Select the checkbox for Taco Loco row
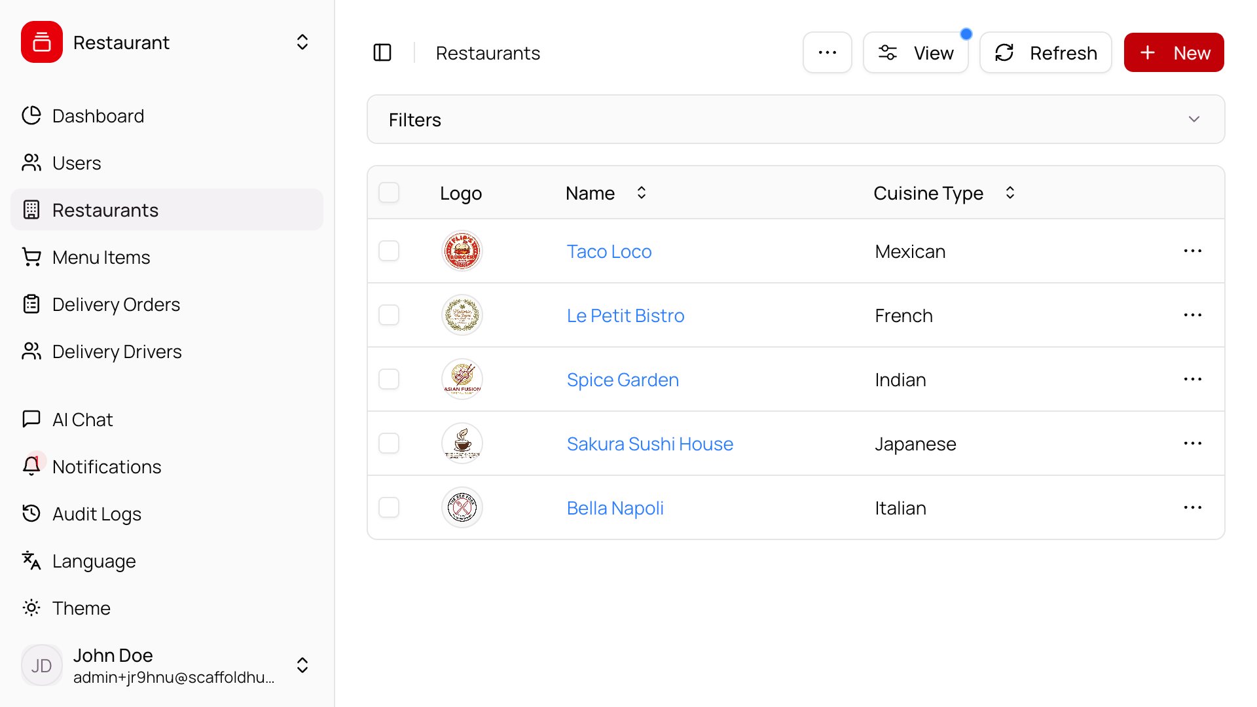Screen dimensions: 1257x707 click(388, 250)
